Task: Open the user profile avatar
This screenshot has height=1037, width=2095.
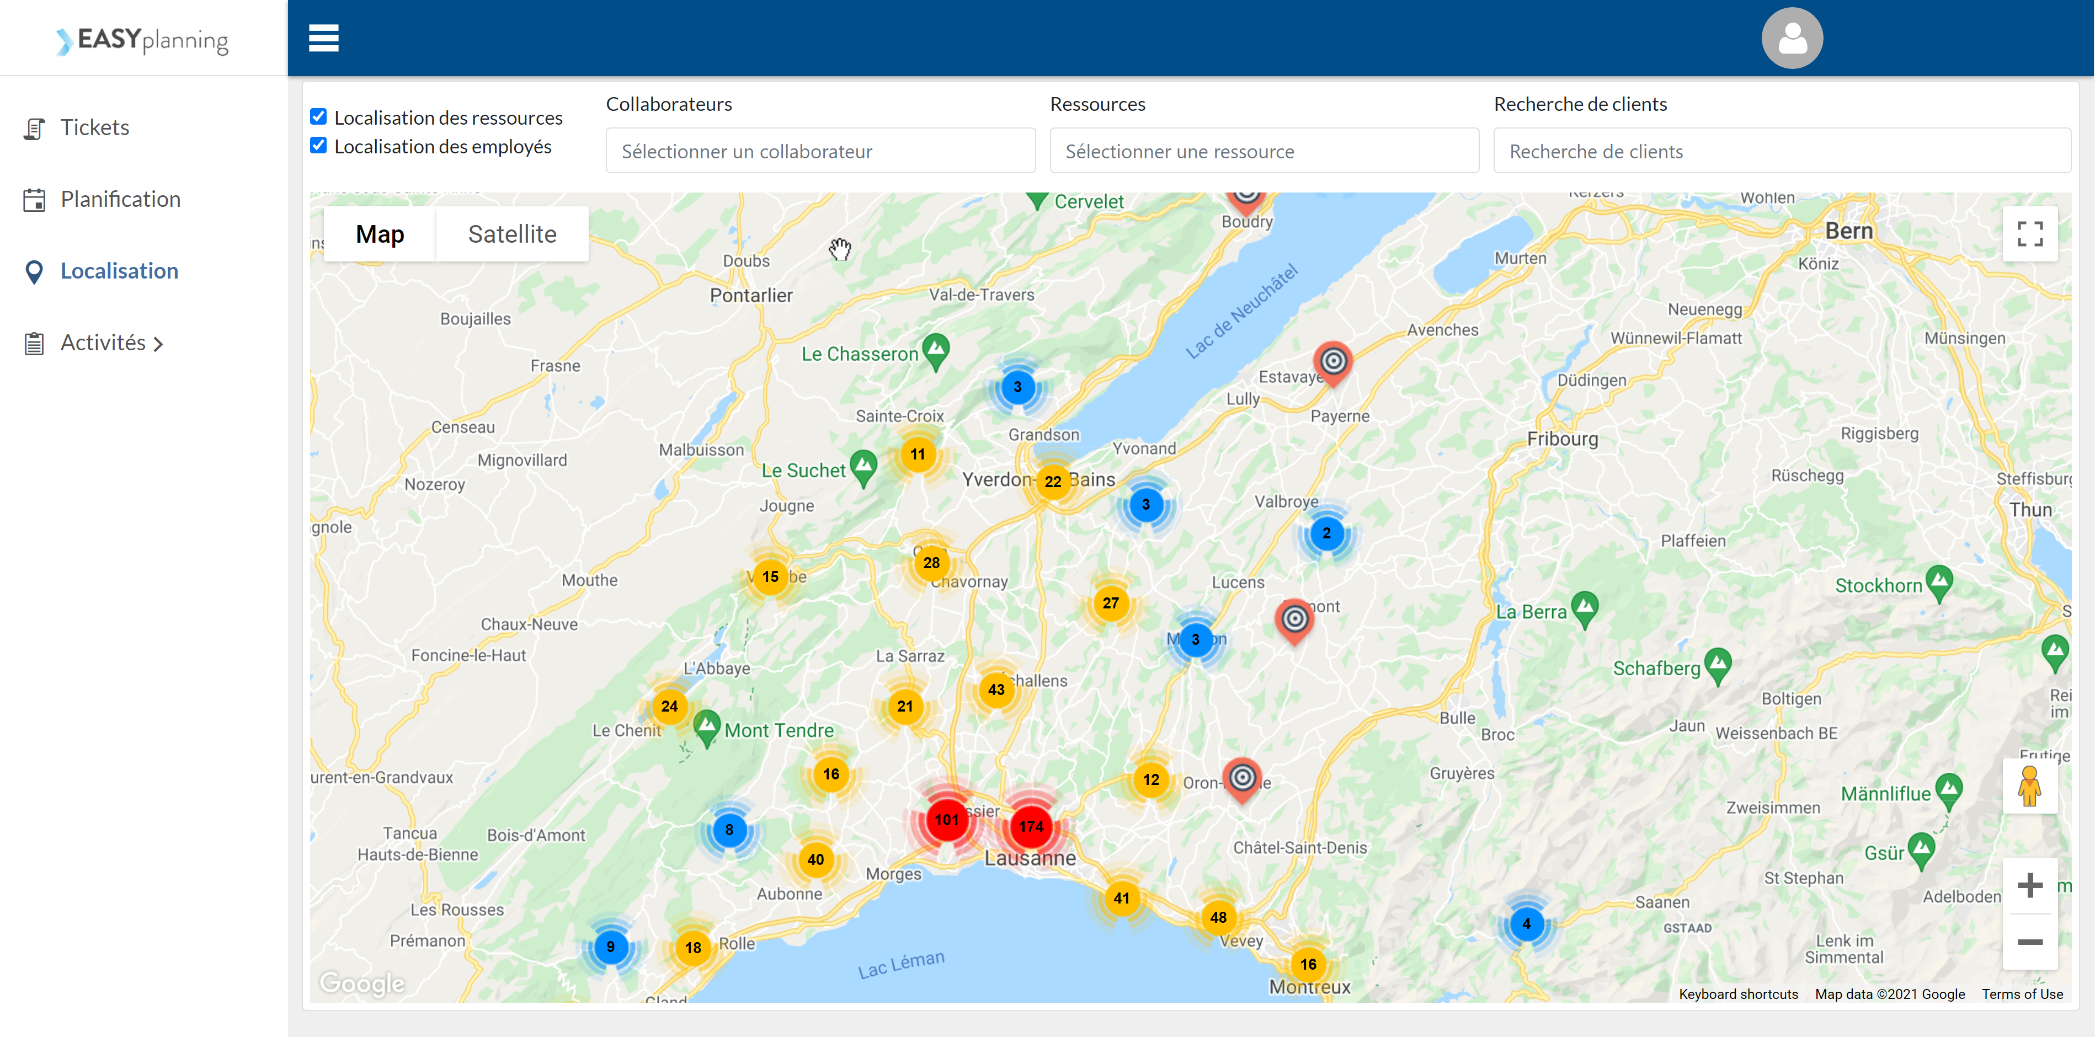Action: pos(1792,38)
